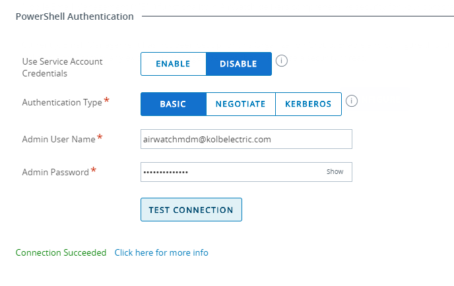Viewport: 454px width, 286px height.
Task: Click the red asterisk beside Admin Password
Action: [93, 171]
